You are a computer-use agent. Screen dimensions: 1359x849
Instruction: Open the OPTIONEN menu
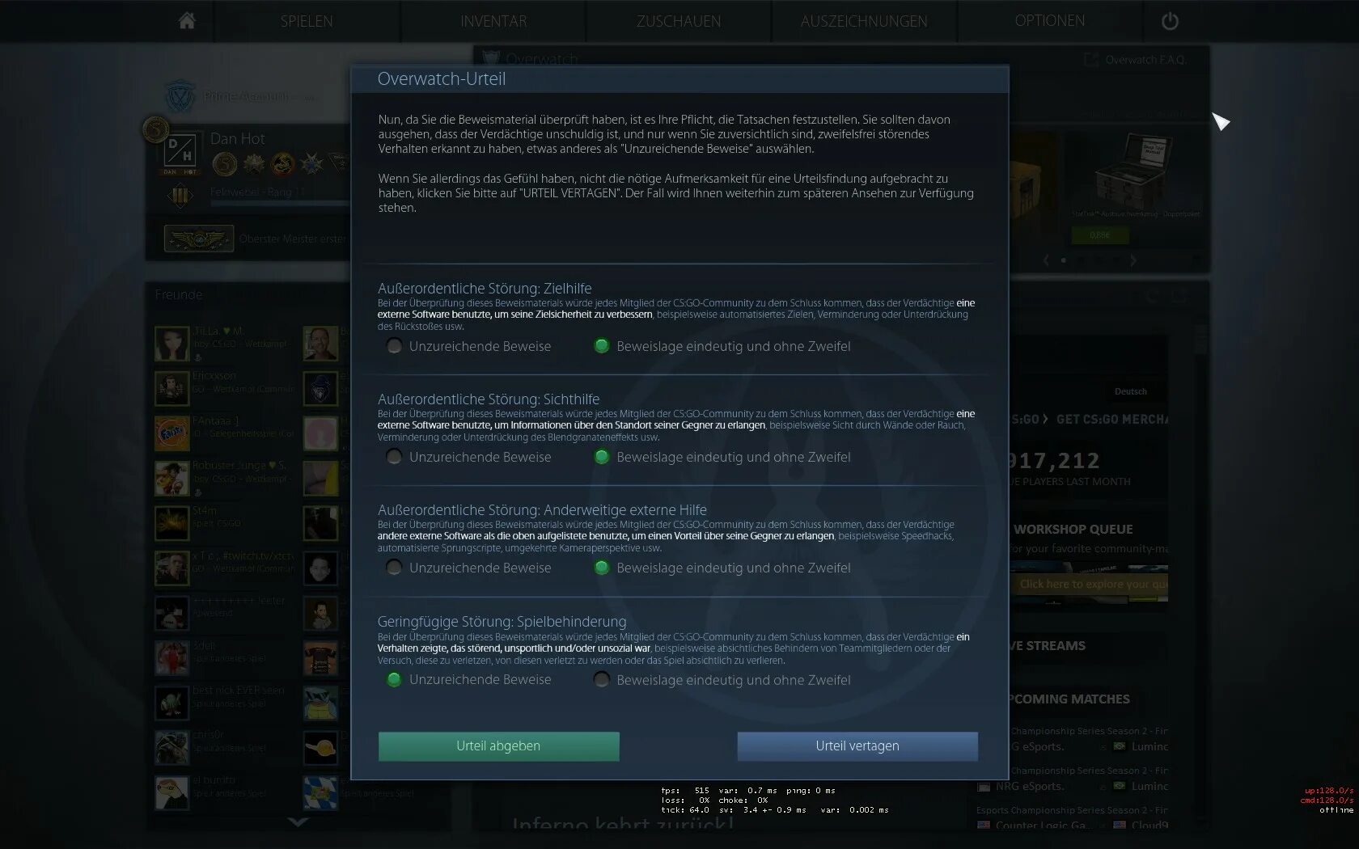click(x=1050, y=21)
